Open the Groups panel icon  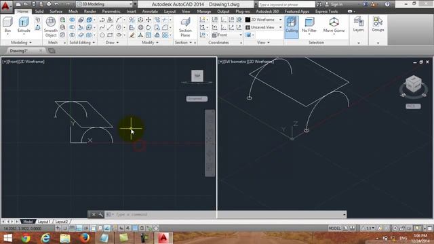coord(378,24)
